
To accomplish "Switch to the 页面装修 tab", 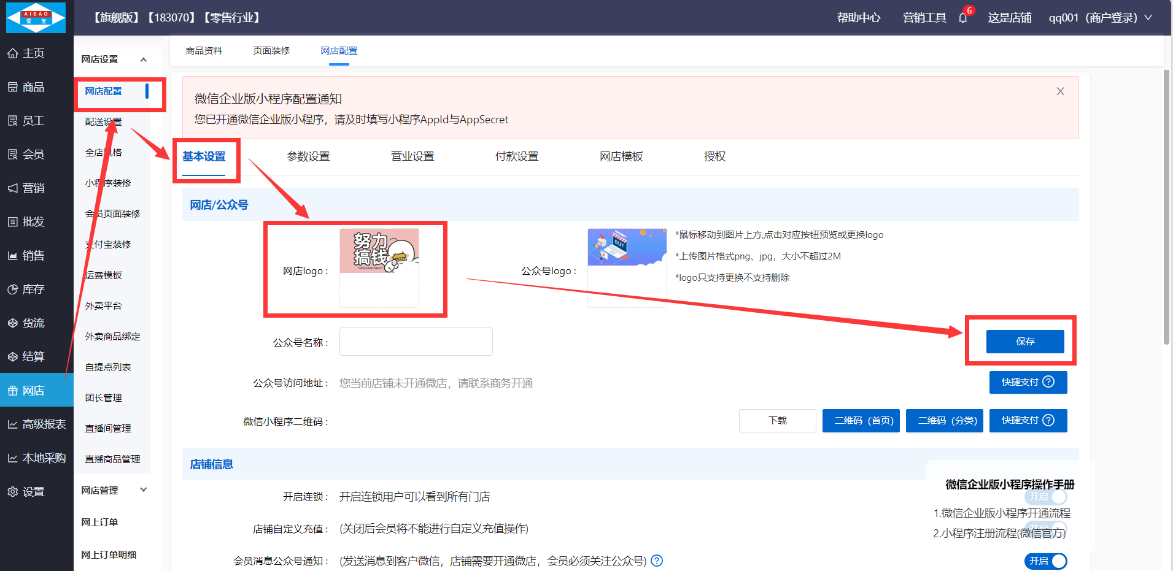I will click(271, 51).
